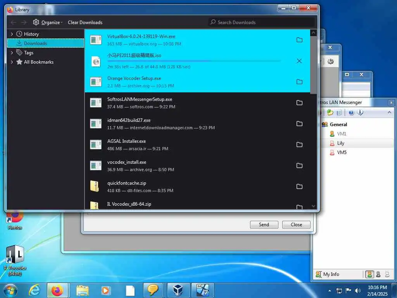Click the info bubble icon in Softros toolbar
The width and height of the screenshot is (397, 298).
pyautogui.click(x=360, y=113)
